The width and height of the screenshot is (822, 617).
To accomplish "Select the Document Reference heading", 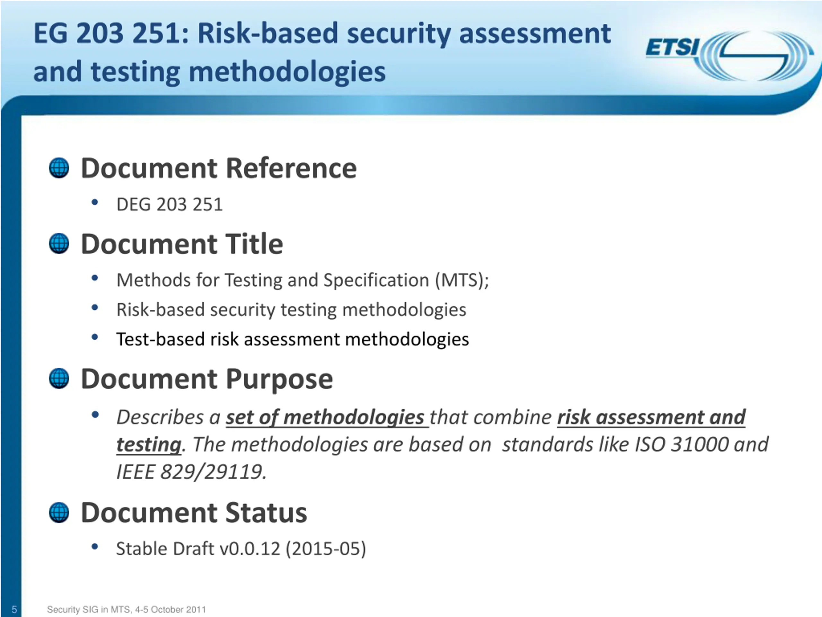I will [219, 168].
